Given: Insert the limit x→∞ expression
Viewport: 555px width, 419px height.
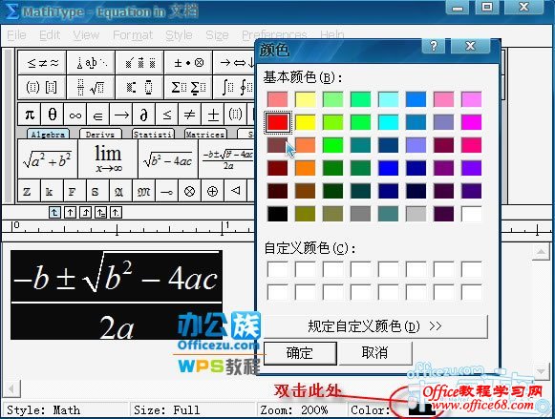Looking at the screenshot, I should [108, 158].
